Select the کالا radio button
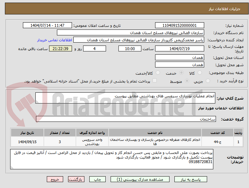This screenshot has height=188, width=249. coord(200,73)
